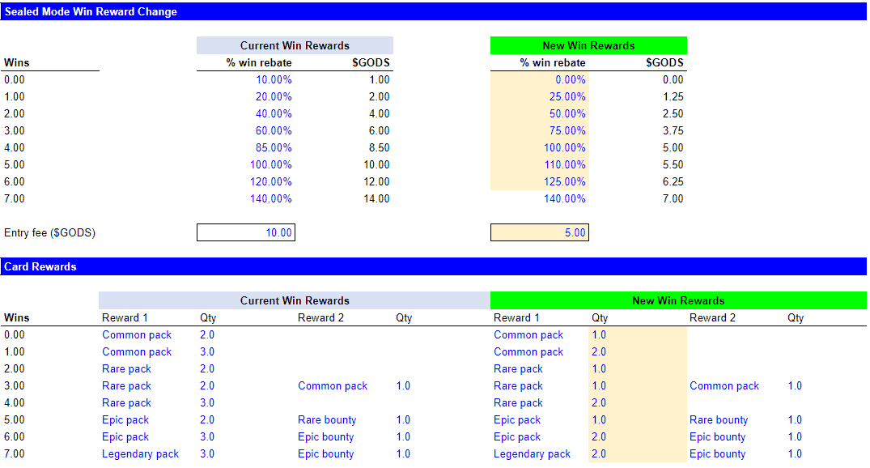The width and height of the screenshot is (870, 468).
Task: Select the new entry fee cell showing 5.00
Action: 539,233
